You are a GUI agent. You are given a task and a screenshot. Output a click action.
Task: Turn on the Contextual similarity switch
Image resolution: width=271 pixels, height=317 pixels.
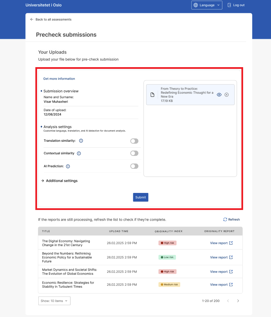click(134, 153)
